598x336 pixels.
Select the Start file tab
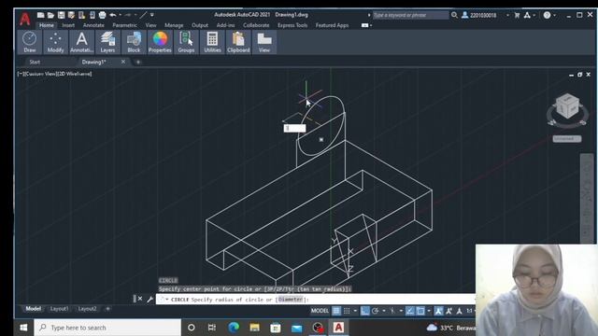(x=35, y=62)
